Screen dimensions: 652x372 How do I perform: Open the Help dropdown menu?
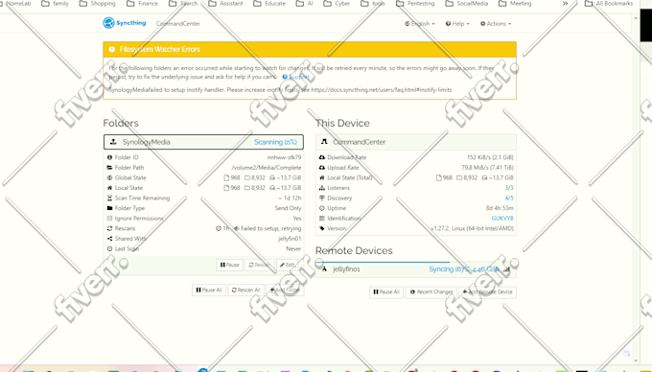click(457, 24)
